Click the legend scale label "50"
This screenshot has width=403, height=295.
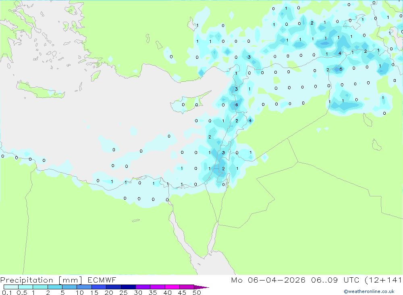pyautogui.click(x=197, y=293)
